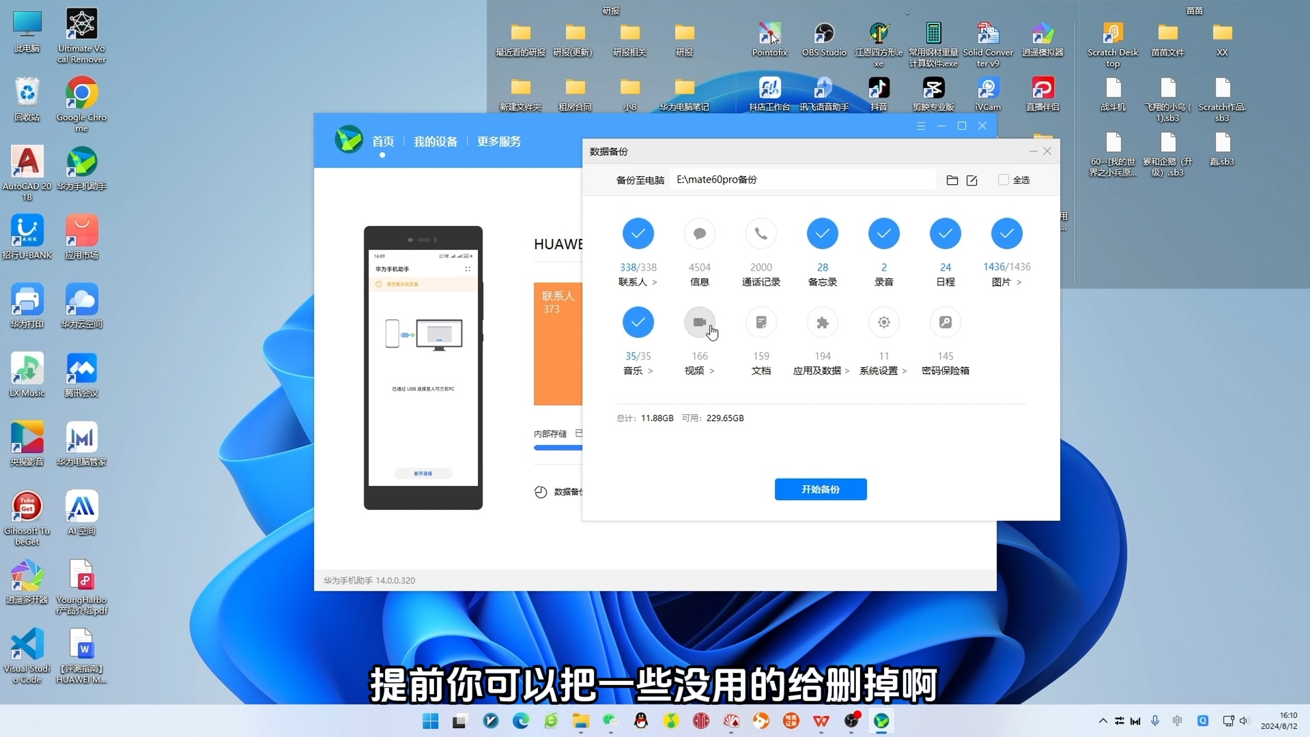Open File Explorer from taskbar

point(580,721)
